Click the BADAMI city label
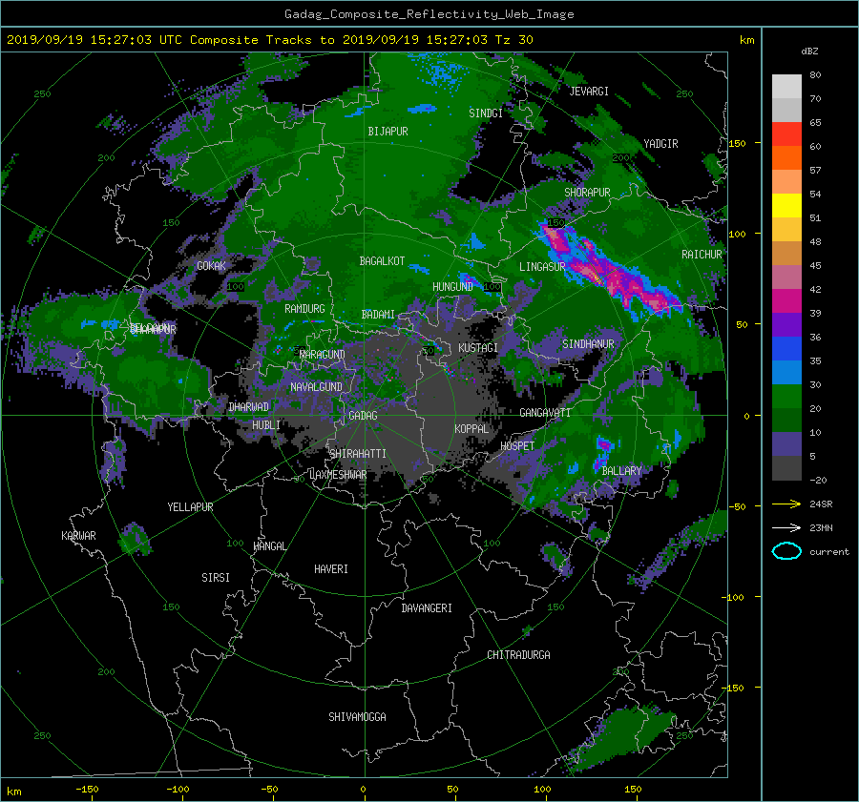 (x=378, y=315)
